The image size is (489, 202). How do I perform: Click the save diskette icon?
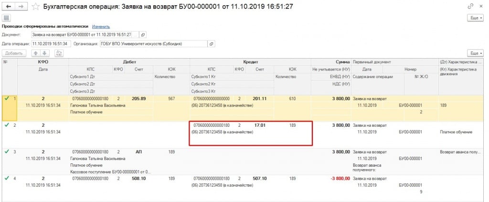6,18
